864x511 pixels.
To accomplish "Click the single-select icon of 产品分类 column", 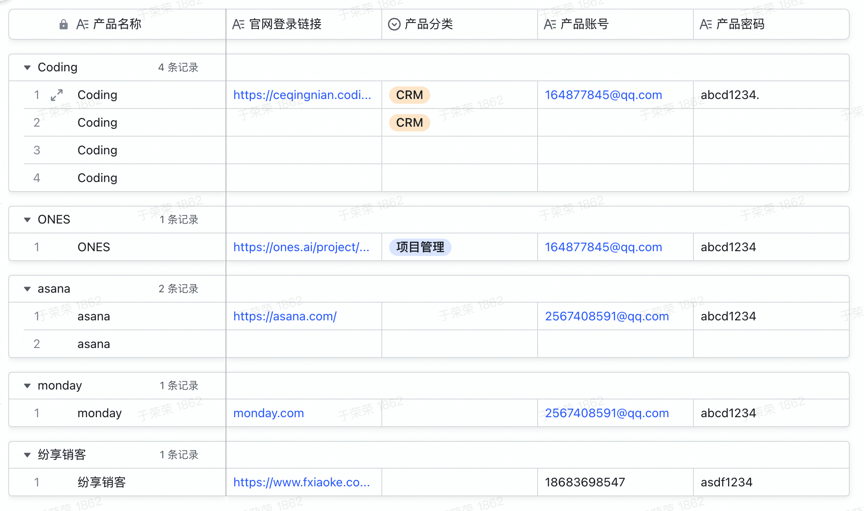I will [394, 24].
